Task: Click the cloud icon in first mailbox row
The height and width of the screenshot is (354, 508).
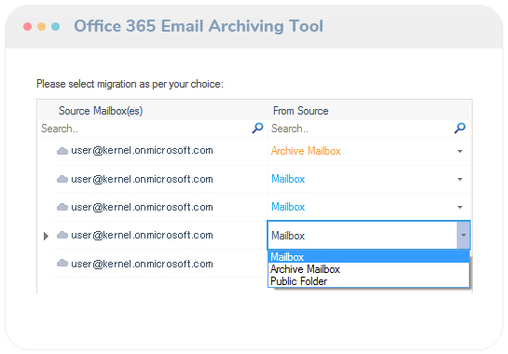Action: click(62, 151)
